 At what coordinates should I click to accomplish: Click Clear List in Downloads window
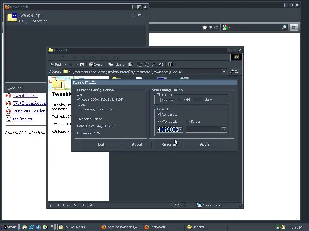[14, 88]
